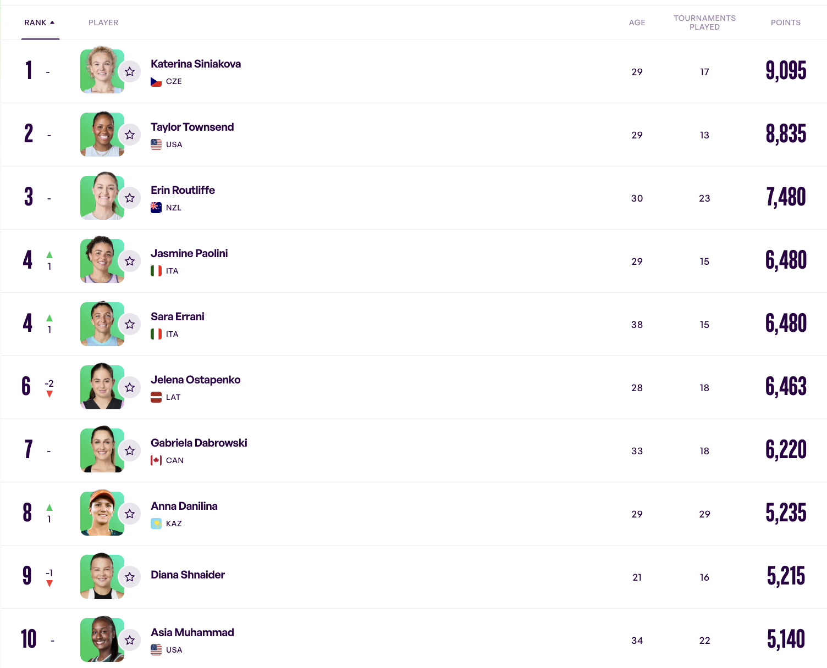Sort by the RANK column arrow
The height and width of the screenshot is (668, 827).
(52, 23)
